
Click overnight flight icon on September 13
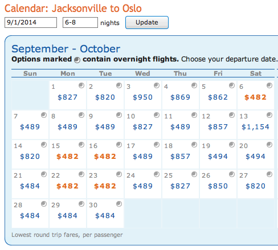[x=269, y=115]
